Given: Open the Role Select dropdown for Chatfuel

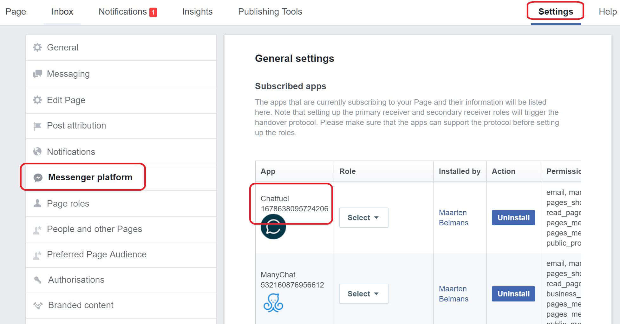Looking at the screenshot, I should pyautogui.click(x=364, y=218).
